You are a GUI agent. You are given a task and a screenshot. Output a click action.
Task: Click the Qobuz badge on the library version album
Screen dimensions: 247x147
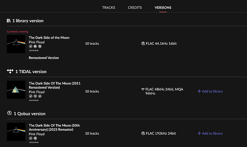click(40, 46)
